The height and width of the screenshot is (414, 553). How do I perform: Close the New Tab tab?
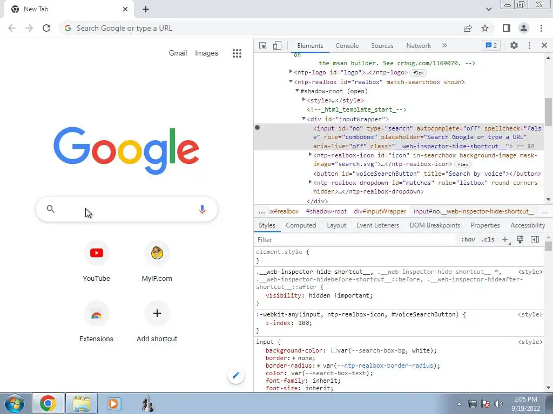(x=125, y=9)
